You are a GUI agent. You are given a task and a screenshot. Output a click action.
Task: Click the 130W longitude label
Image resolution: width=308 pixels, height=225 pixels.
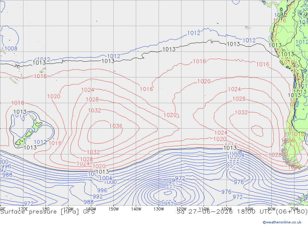(x=159, y=209)
